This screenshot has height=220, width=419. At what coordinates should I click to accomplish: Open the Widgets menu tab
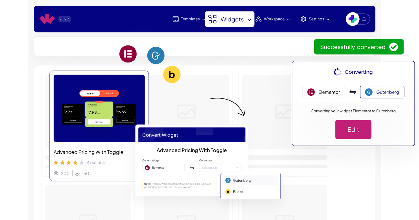pos(229,19)
